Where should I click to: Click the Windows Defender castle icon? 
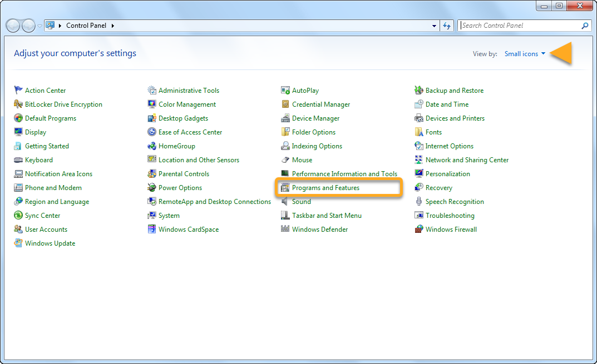tap(285, 230)
